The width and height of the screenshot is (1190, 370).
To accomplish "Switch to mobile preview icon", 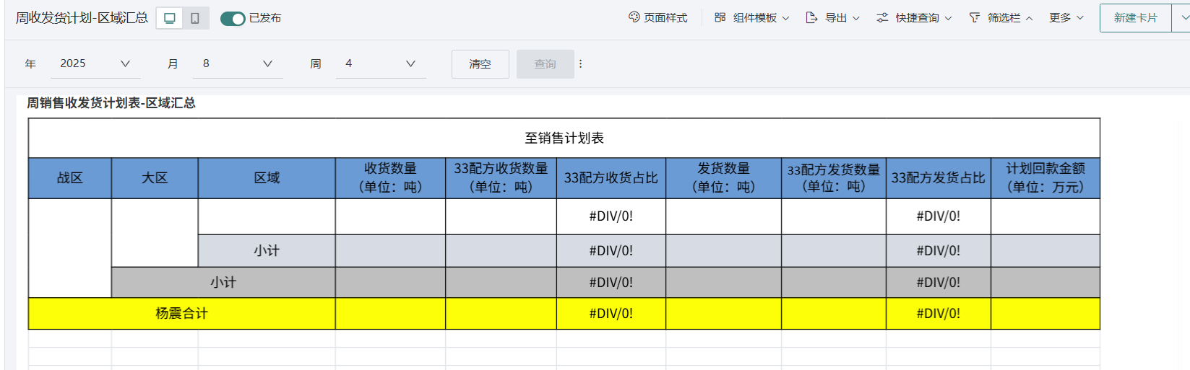I will (195, 18).
